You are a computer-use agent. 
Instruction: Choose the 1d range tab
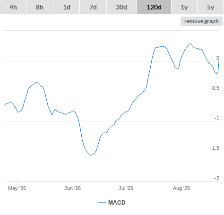pos(67,7)
